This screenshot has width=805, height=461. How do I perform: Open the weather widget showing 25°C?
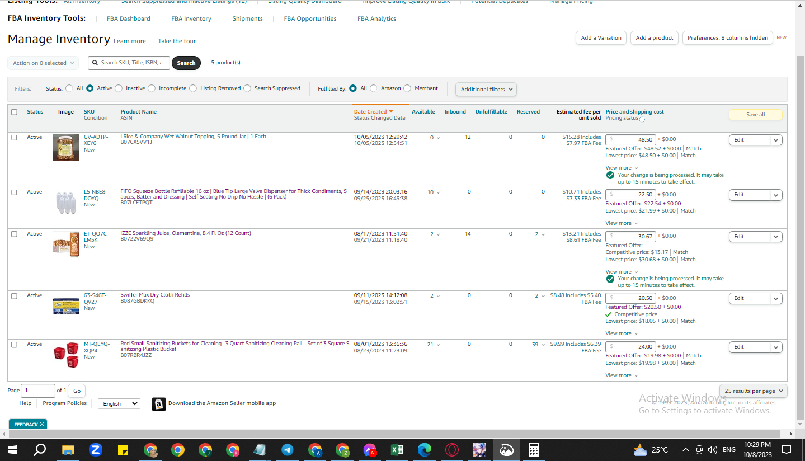651,450
